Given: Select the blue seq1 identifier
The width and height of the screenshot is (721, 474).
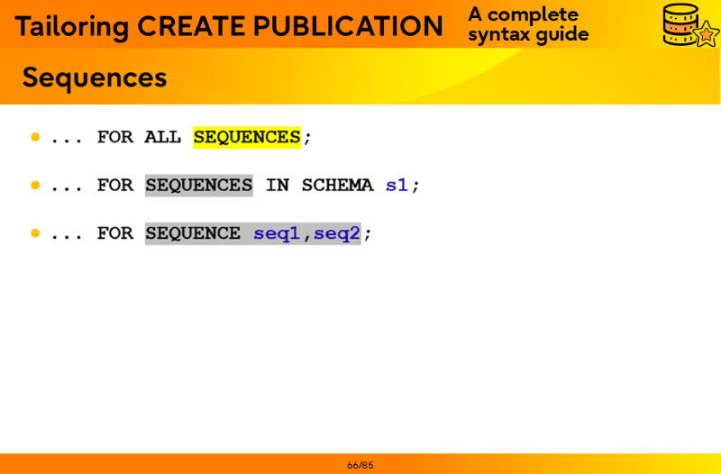Looking at the screenshot, I should pyautogui.click(x=276, y=233).
